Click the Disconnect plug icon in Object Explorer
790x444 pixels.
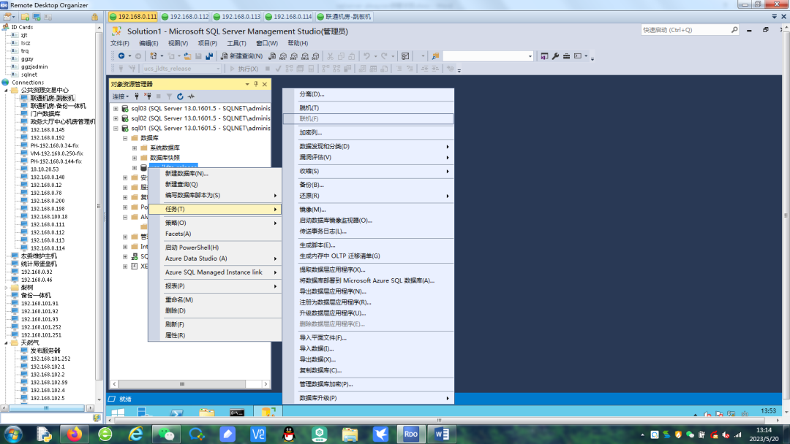click(148, 96)
